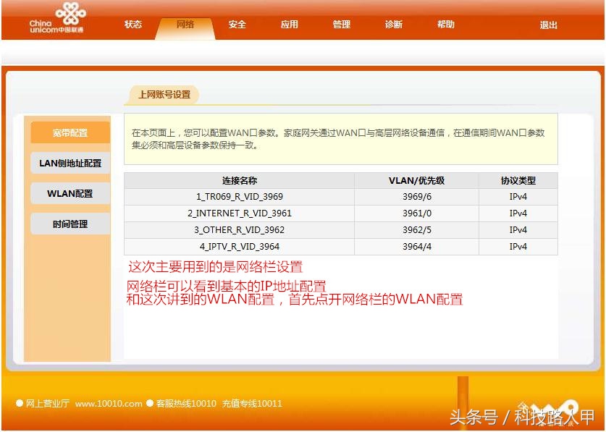The width and height of the screenshot is (606, 432).
Task: Select the 网络 (Network) tab
Action: 185,24
